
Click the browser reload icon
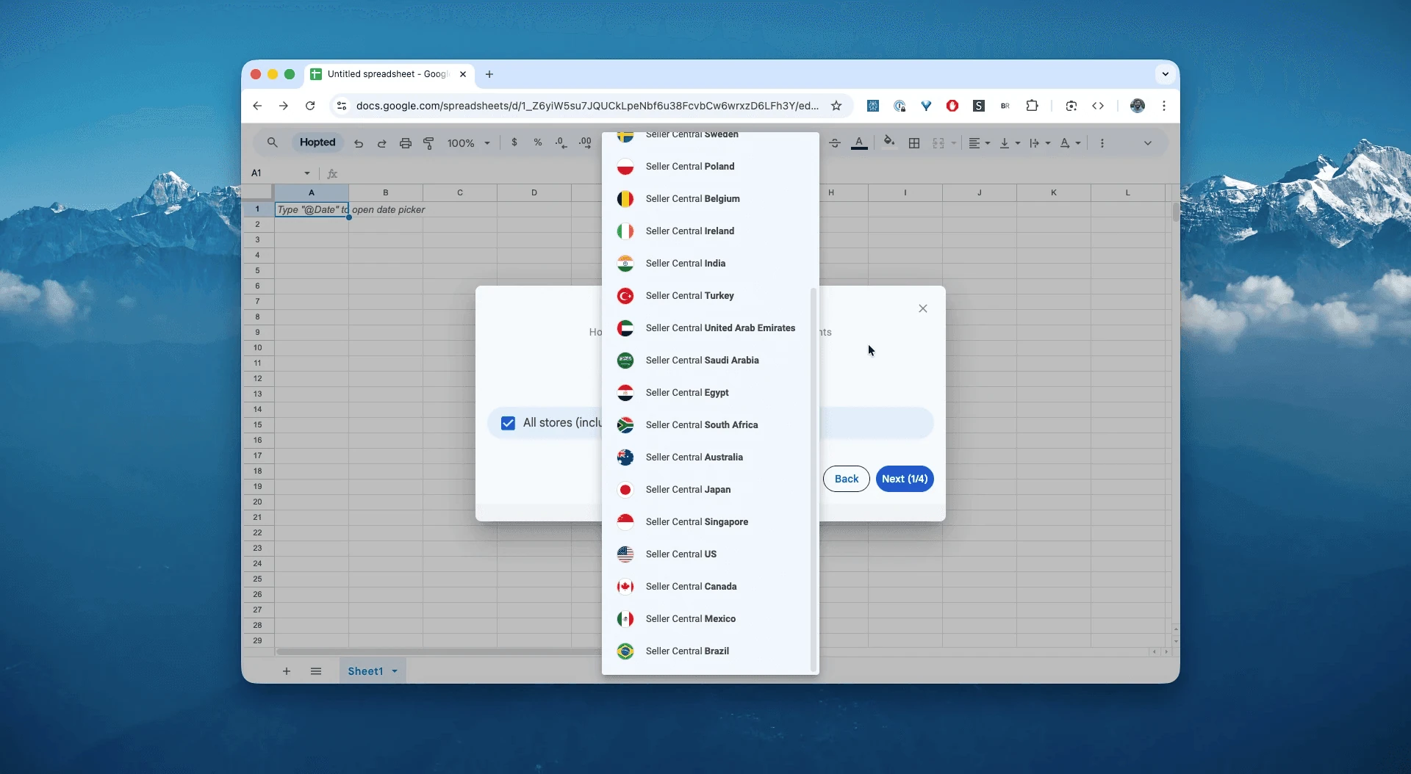pyautogui.click(x=310, y=106)
